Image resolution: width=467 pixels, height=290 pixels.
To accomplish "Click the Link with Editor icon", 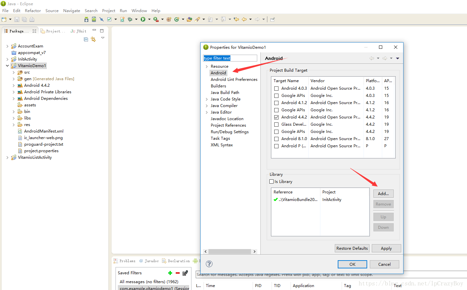I will coord(94,39).
